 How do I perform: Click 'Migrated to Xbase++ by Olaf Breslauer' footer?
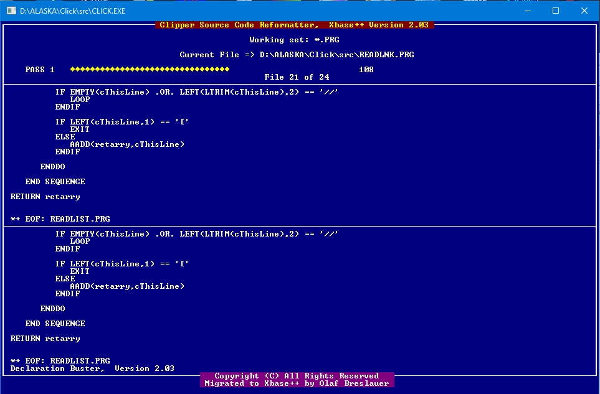click(297, 383)
